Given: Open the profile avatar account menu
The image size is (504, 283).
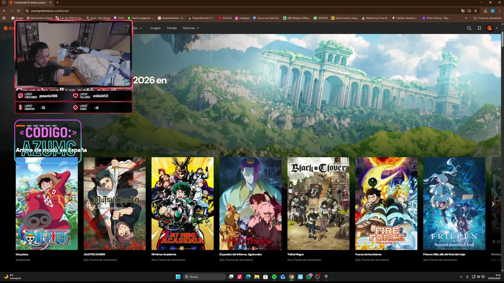Looking at the screenshot, I should click(x=490, y=28).
